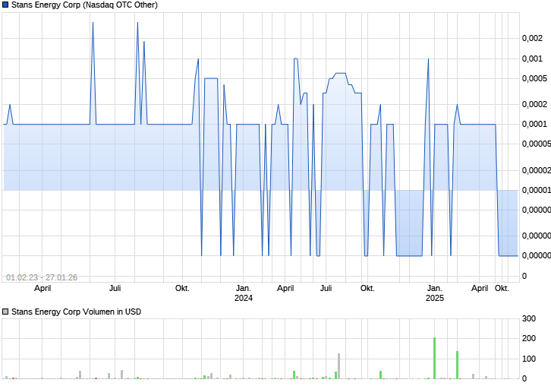This screenshot has width=551, height=386.
Task: Click the 0,0002 price axis value
Action: [x=534, y=104]
